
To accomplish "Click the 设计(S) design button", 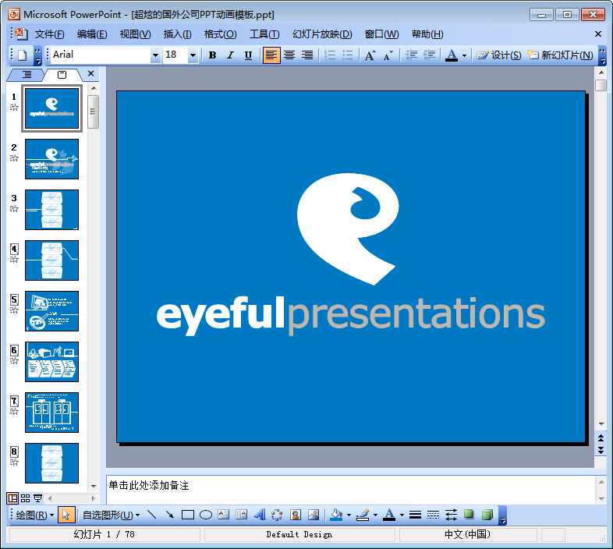I will (499, 55).
